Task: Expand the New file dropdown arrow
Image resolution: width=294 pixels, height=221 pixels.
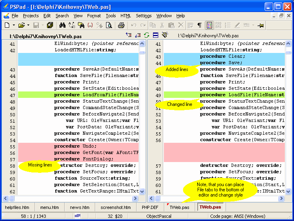Action: (x=14, y=25)
